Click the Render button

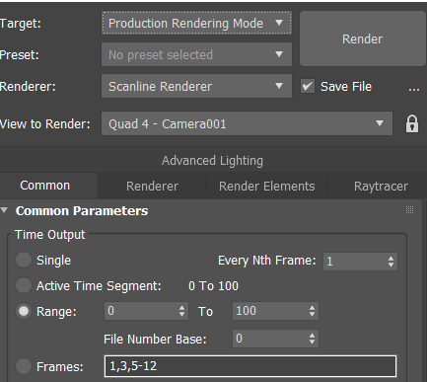click(362, 38)
